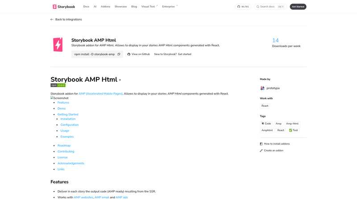The width and height of the screenshot is (357, 200).
Task: Open the Addons menu item
Action: click(x=105, y=7)
